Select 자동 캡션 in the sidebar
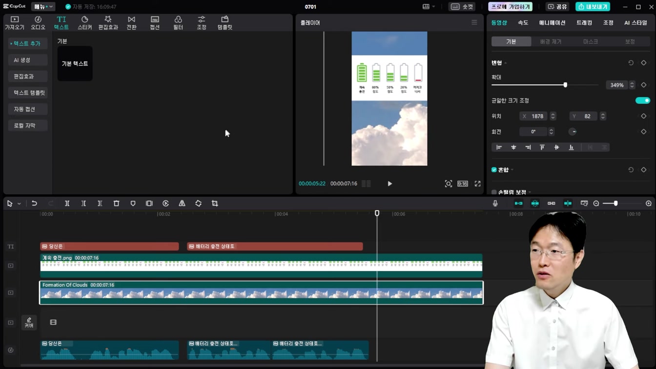This screenshot has width=656, height=369. pyautogui.click(x=27, y=109)
